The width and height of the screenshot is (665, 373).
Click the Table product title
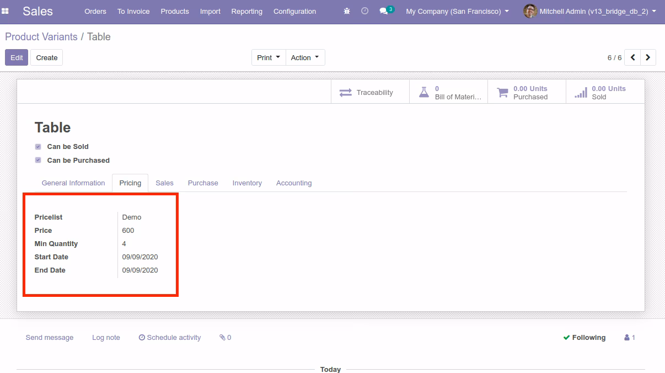pyautogui.click(x=52, y=127)
